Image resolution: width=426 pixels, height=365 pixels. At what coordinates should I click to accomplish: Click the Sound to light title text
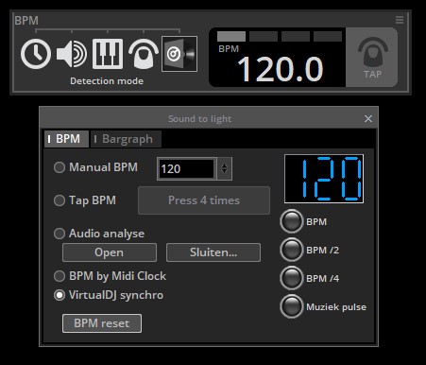[x=200, y=119]
